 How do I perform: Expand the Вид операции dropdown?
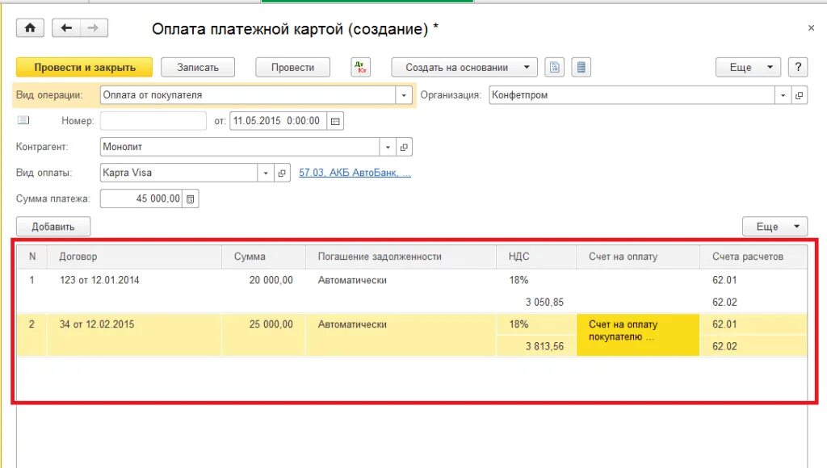pos(404,95)
